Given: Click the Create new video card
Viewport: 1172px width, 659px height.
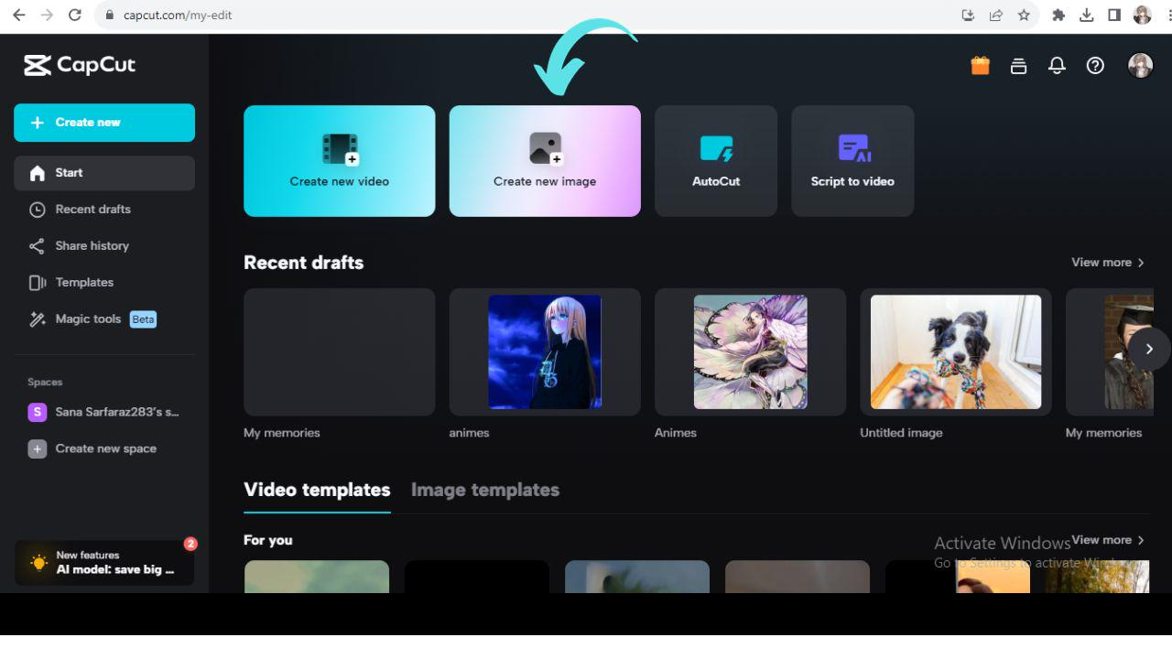Looking at the screenshot, I should (340, 161).
